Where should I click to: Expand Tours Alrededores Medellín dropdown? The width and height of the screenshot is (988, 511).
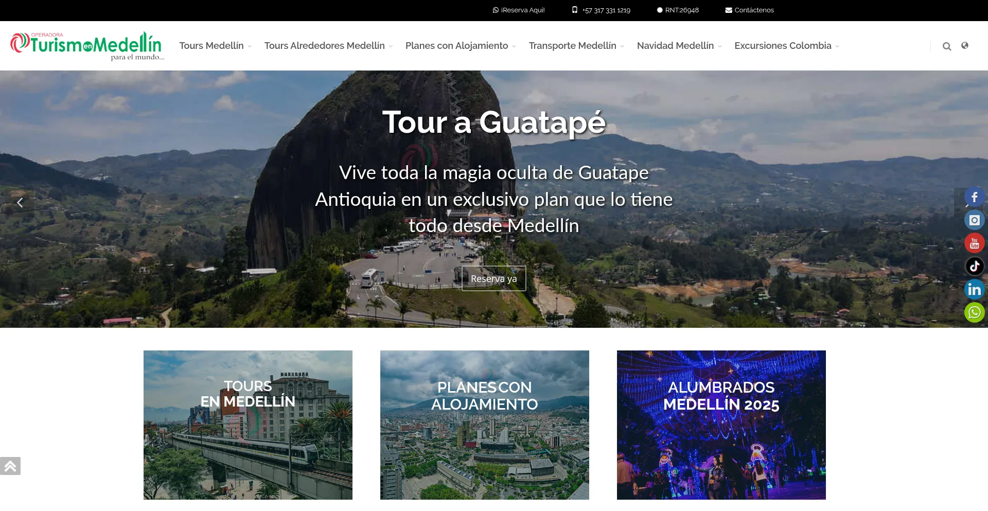tap(328, 46)
